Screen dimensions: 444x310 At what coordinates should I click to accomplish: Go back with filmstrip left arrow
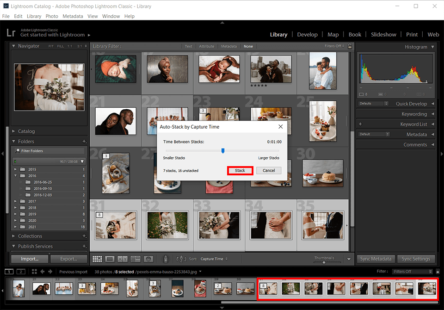43,272
